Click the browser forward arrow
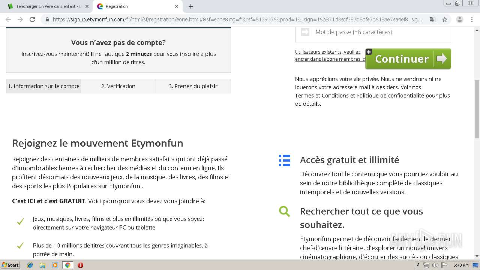 pyautogui.click(x=20, y=19)
